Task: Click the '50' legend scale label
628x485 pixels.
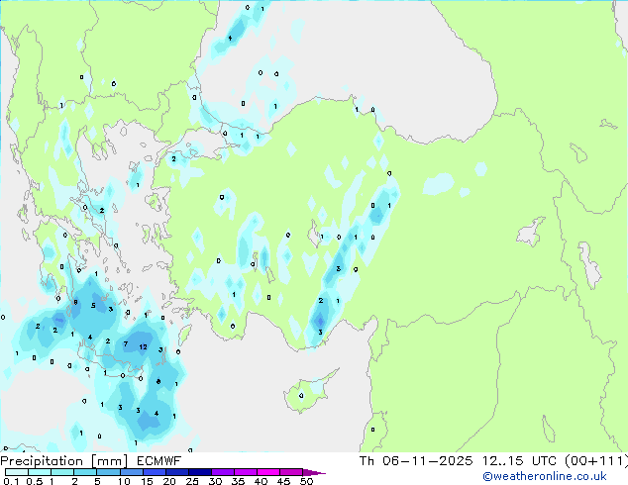Action: tap(306, 481)
